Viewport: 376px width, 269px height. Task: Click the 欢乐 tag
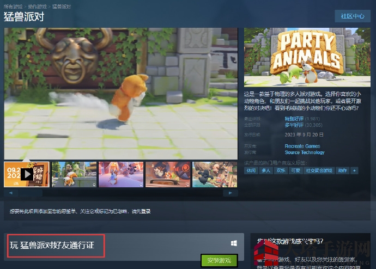click(281, 170)
